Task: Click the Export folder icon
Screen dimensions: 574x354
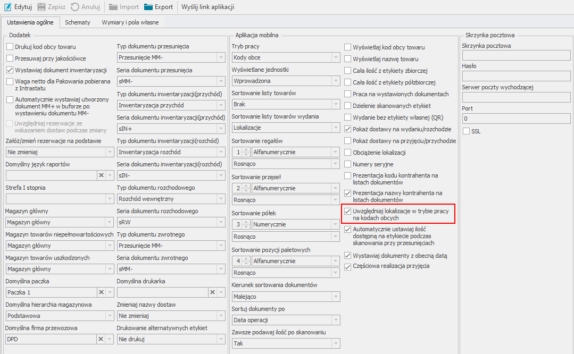Action: [148, 7]
